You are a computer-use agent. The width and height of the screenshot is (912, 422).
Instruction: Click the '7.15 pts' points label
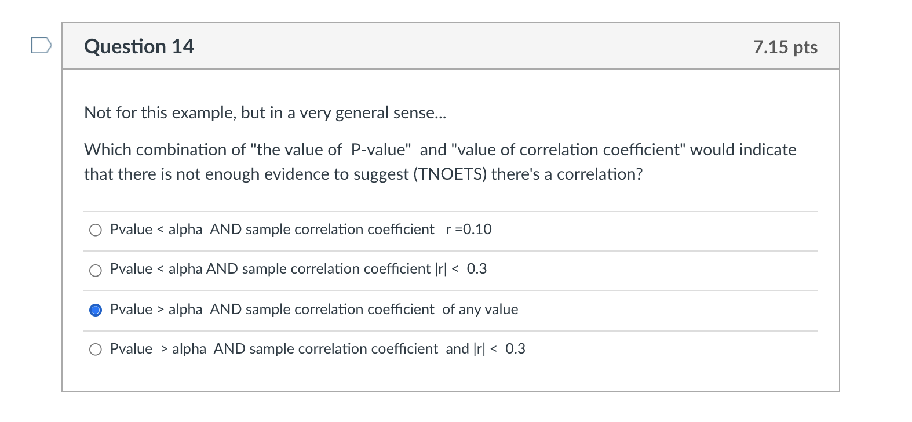pos(785,47)
